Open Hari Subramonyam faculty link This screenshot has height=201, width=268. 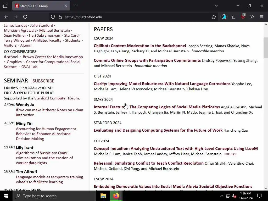pyautogui.click(x=45, y=35)
